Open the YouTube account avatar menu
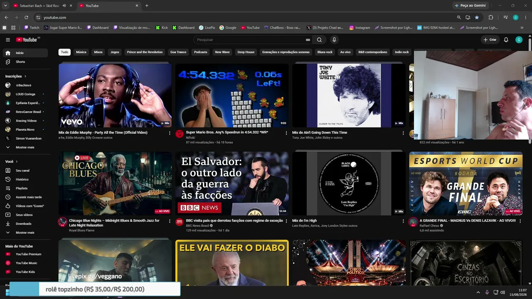 [x=519, y=40]
